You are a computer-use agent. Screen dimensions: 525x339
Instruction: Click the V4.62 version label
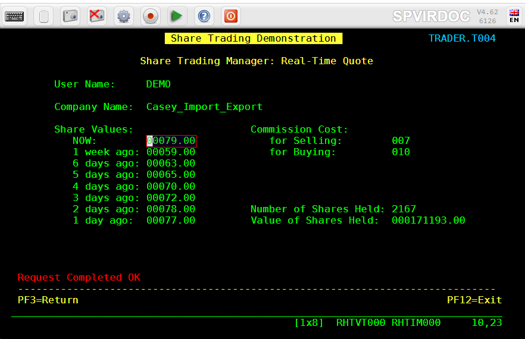[487, 12]
